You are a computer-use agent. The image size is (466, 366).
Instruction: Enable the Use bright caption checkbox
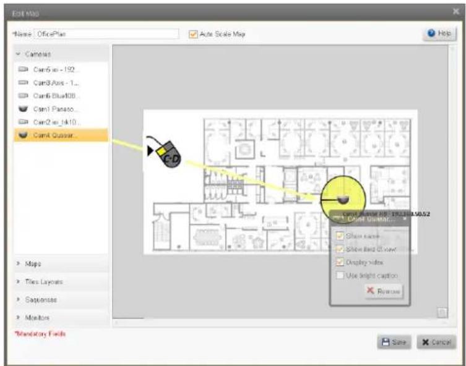(x=340, y=276)
